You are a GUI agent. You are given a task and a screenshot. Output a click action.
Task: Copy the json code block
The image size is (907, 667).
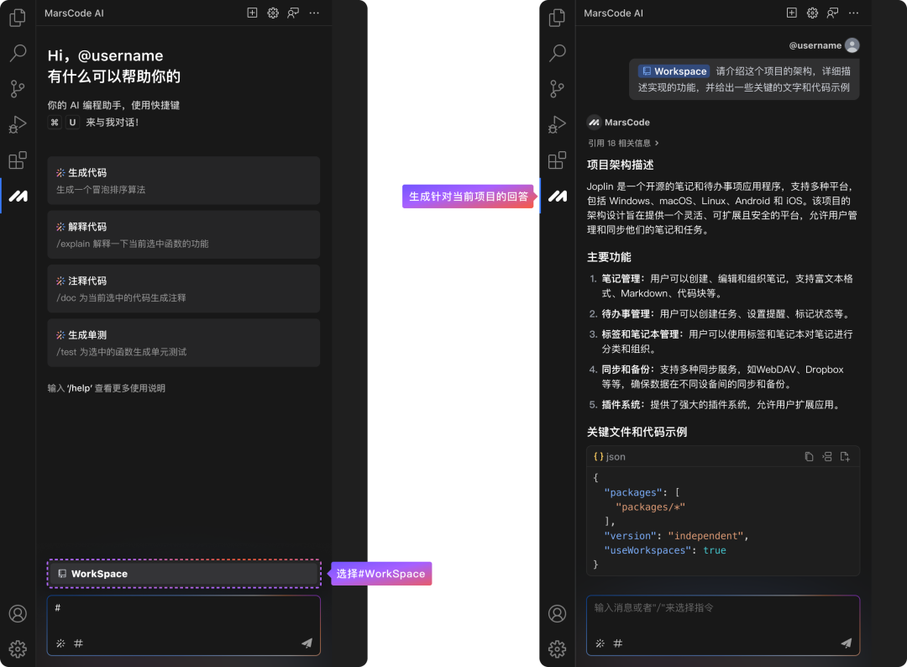point(810,456)
